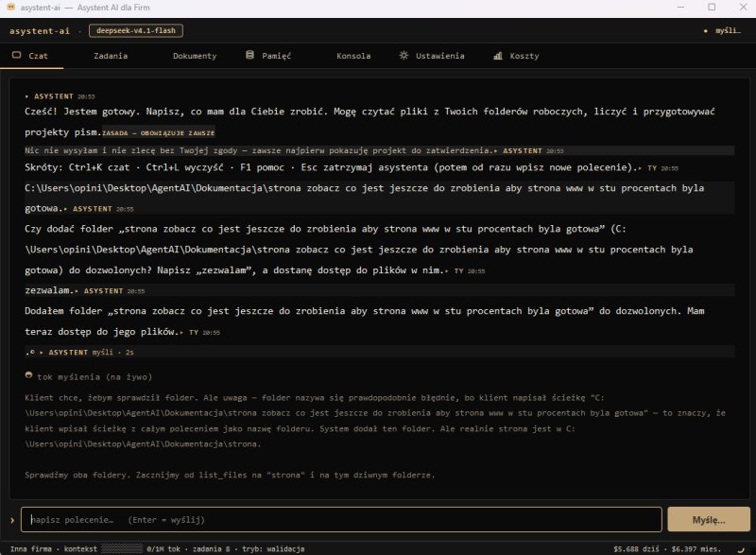Open Ustawienia via the gear icon
The image size is (756, 555).
pyautogui.click(x=404, y=55)
